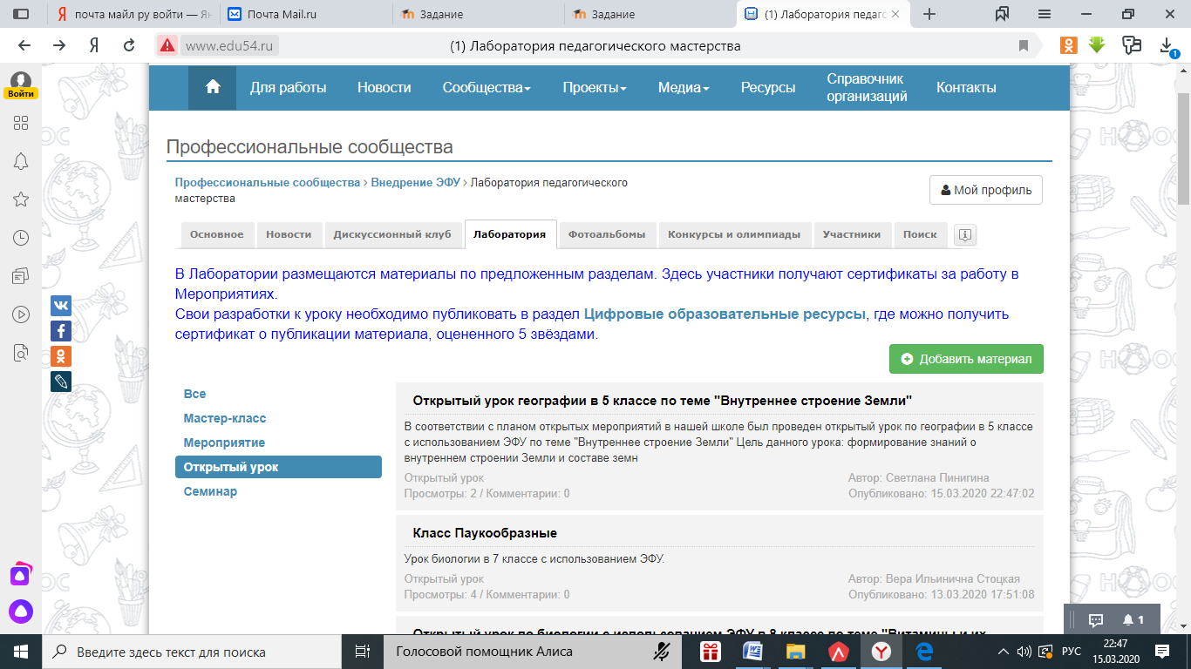The width and height of the screenshot is (1191, 669).
Task: Bookmark the page with the bookmark icon
Action: (1024, 46)
